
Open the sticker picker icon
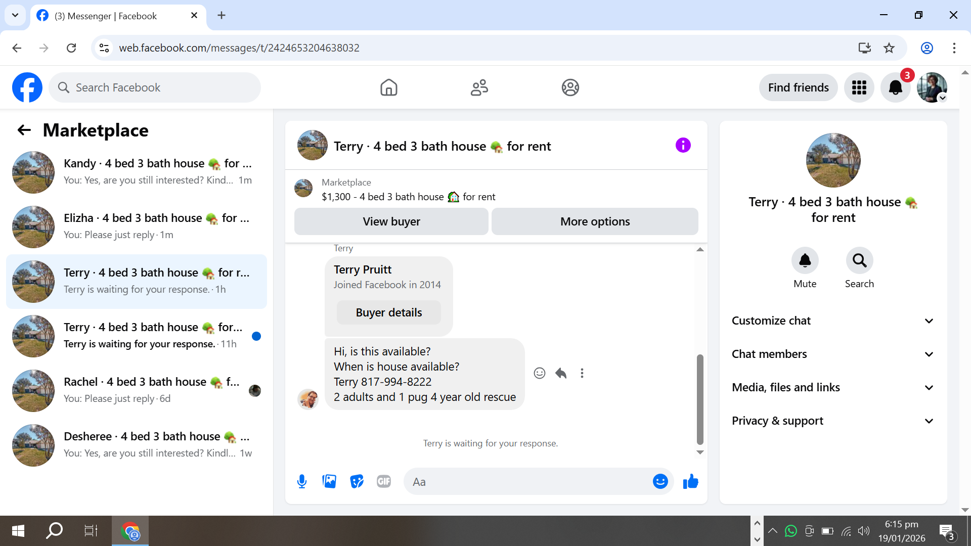click(x=357, y=481)
